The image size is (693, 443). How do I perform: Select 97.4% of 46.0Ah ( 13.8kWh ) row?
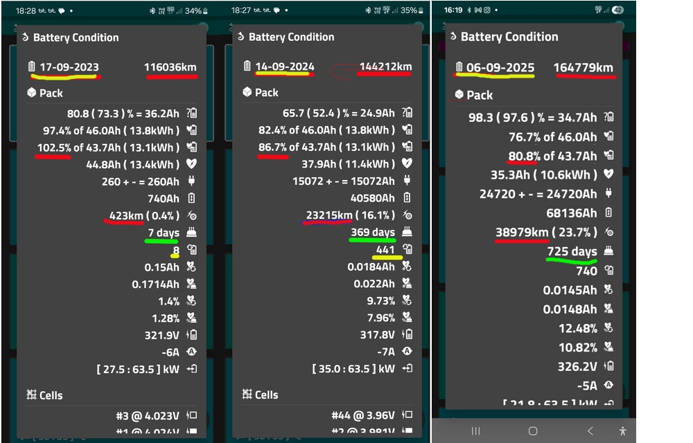coord(111,131)
